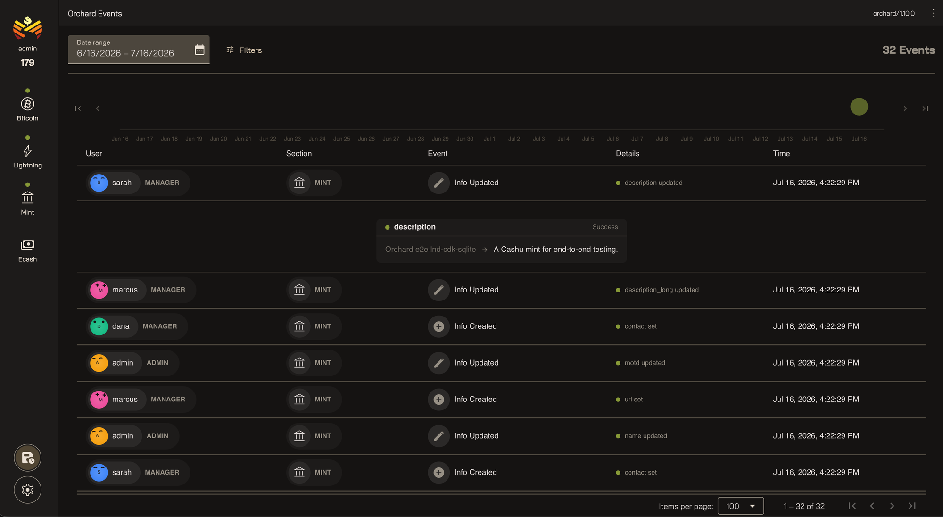Edit the Date range field
This screenshot has width=943, height=517.
click(139, 50)
